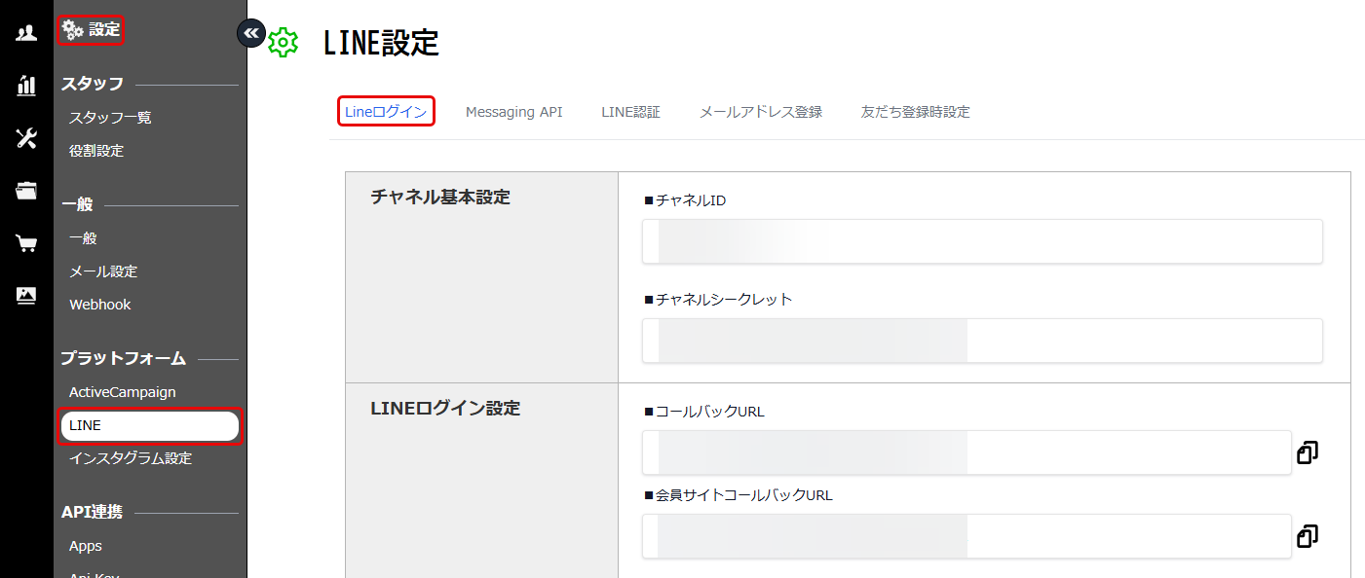Screen dimensions: 1365x578
Task: Click inside the チャネルID input field
Action: coord(981,241)
